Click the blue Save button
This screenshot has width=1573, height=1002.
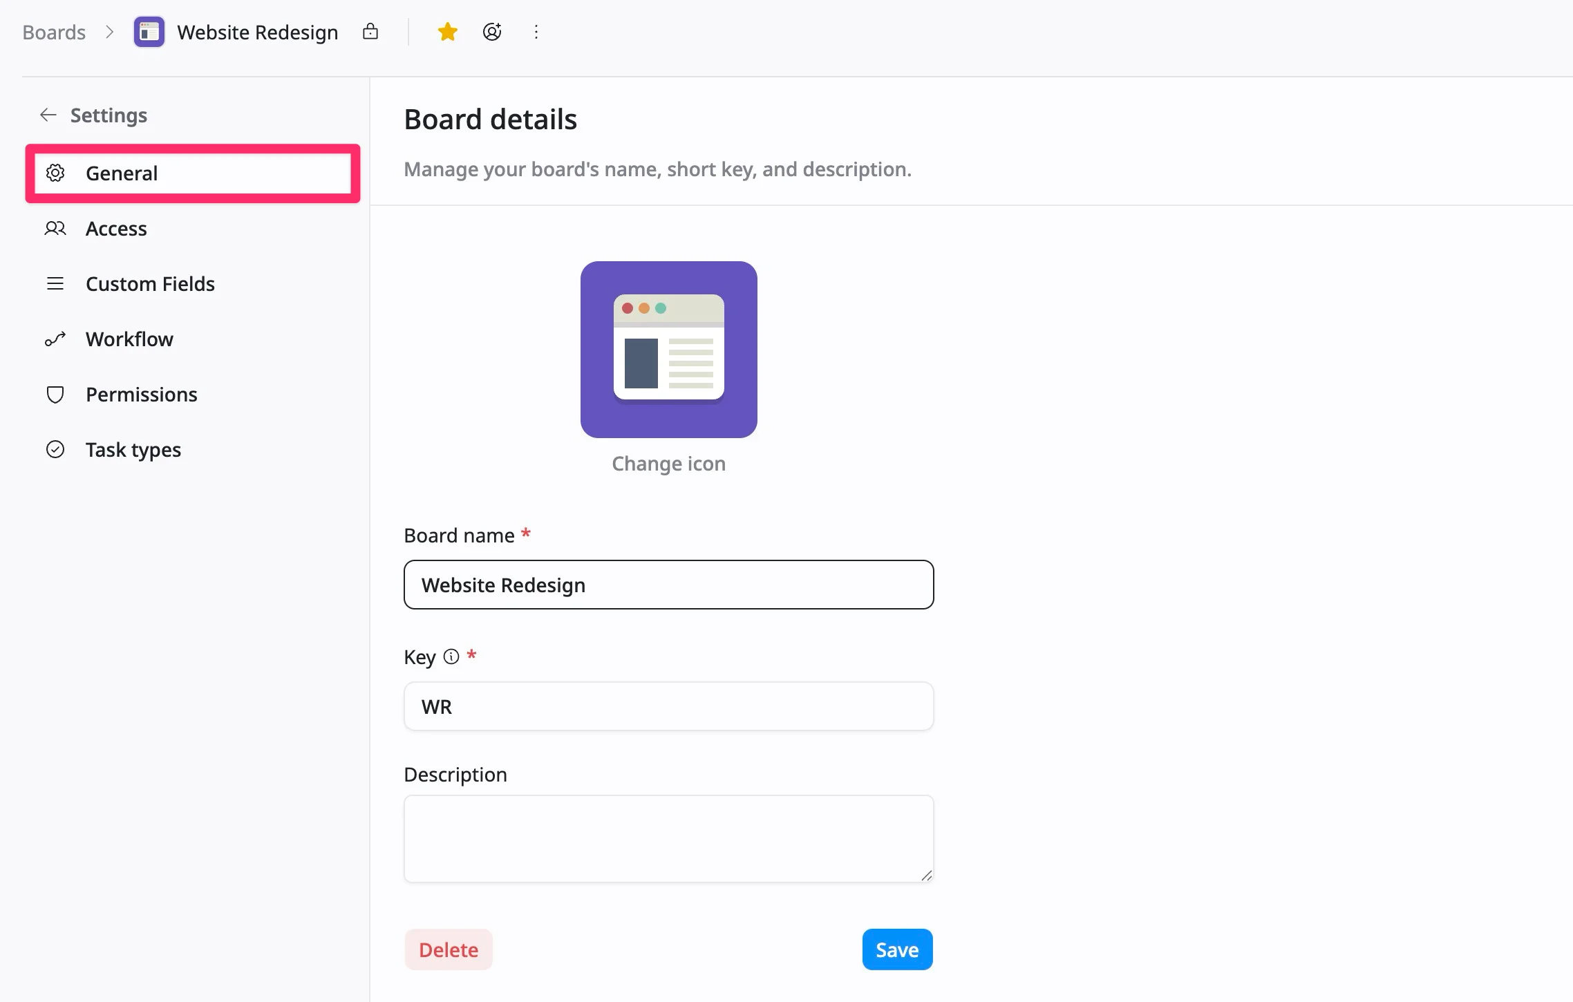897,949
